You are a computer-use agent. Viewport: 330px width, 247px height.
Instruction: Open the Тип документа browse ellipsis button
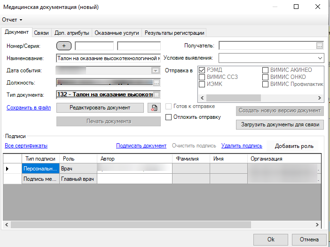(x=157, y=95)
